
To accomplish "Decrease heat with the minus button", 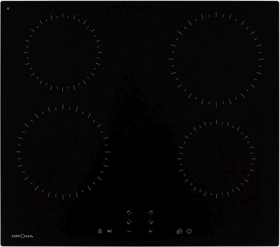I will (129, 231).
